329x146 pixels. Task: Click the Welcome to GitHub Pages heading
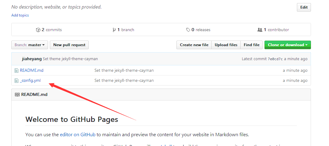click(x=72, y=119)
